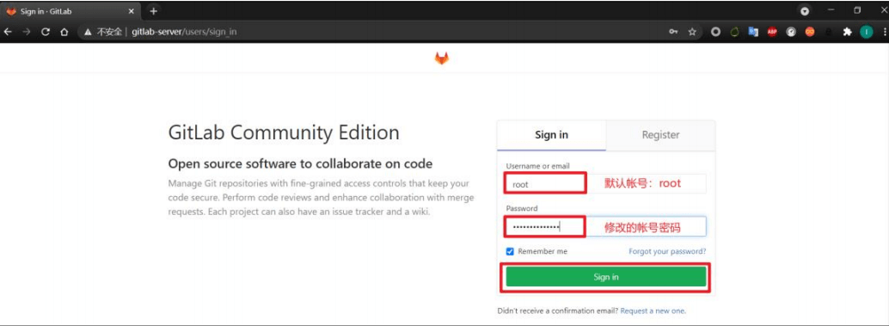889x326 pixels.
Task: Click the green Sign in button
Action: click(x=606, y=277)
